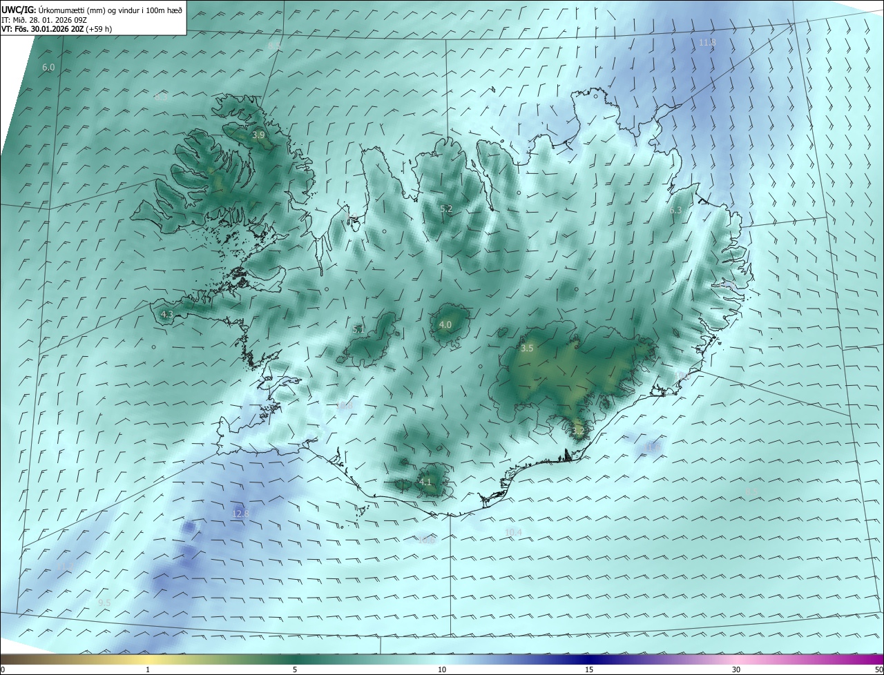Click the initial time 'IT: Mið. 28. 01. 2026 09Z'
884x675 pixels.
pos(44,20)
